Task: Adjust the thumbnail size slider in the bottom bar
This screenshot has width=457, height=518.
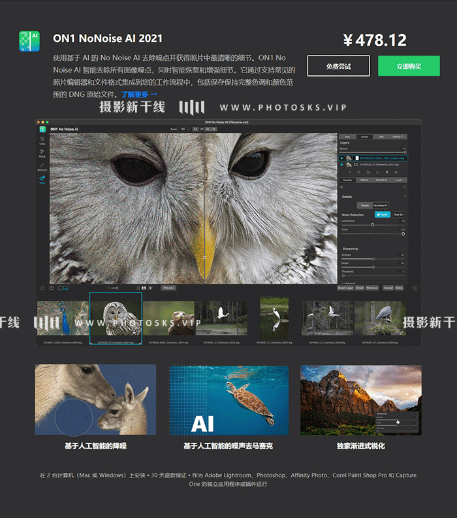Action: pyautogui.click(x=114, y=288)
